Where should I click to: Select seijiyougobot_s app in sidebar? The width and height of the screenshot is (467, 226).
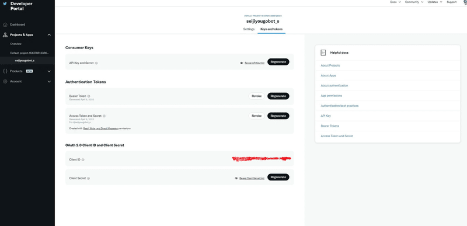pos(25,61)
